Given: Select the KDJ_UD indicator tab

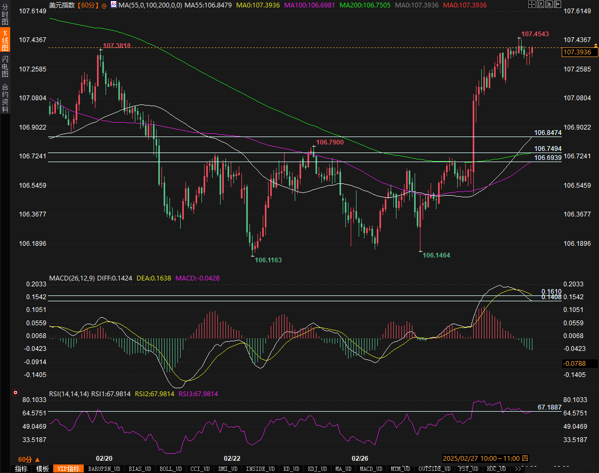Looking at the screenshot, I should (x=318, y=469).
